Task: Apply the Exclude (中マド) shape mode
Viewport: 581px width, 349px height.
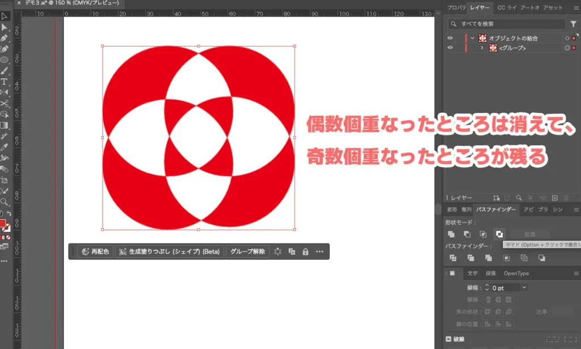Action: coord(500,234)
